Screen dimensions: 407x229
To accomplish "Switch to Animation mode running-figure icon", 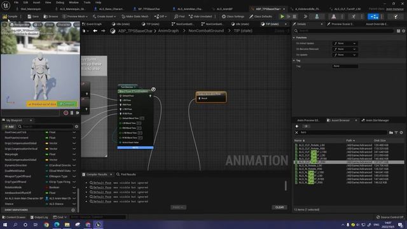I will 354,17.
